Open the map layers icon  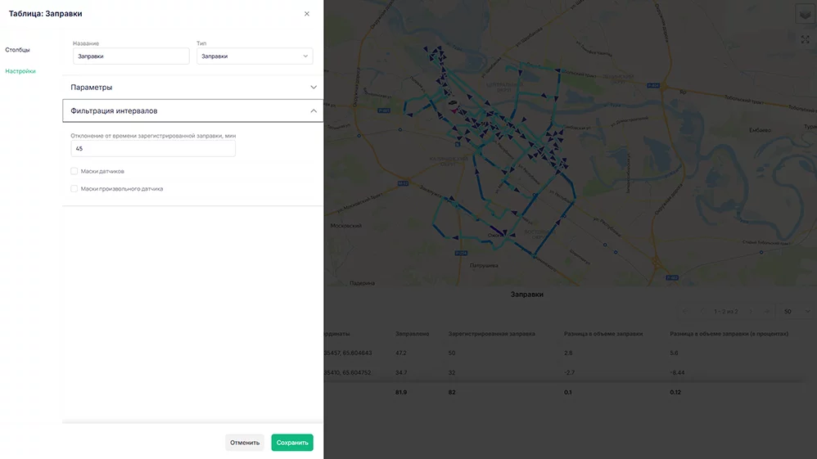click(x=805, y=15)
